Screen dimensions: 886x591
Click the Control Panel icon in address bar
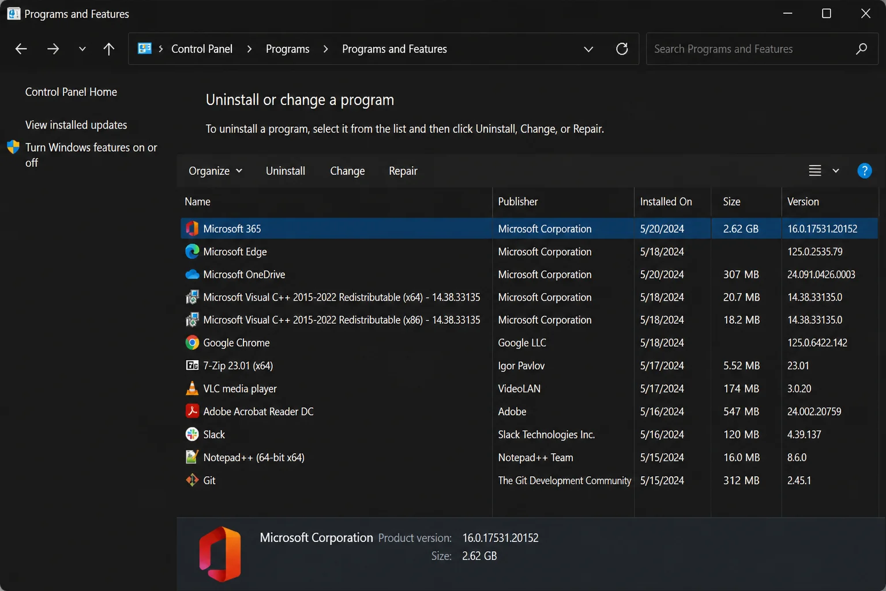coord(145,48)
